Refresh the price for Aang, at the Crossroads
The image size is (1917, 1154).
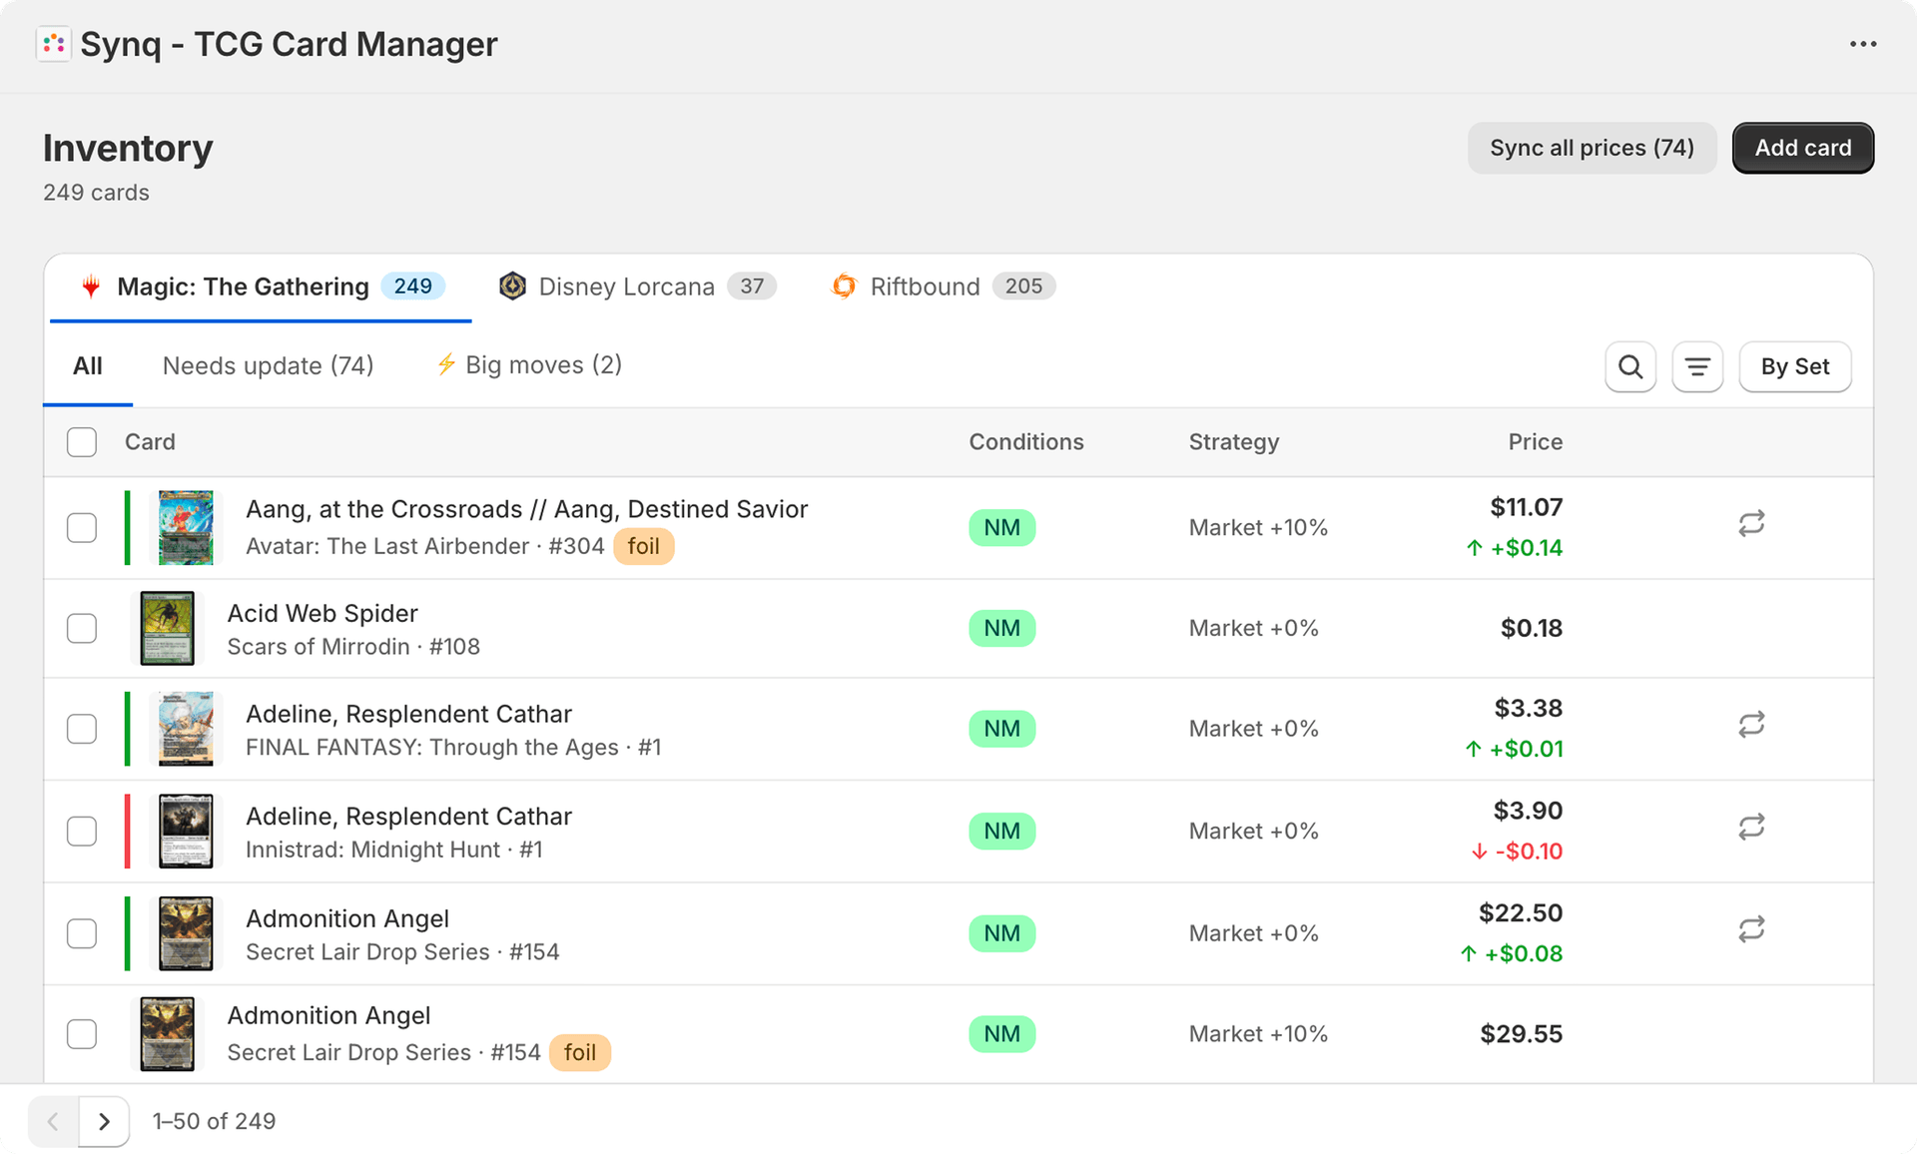[x=1751, y=523]
